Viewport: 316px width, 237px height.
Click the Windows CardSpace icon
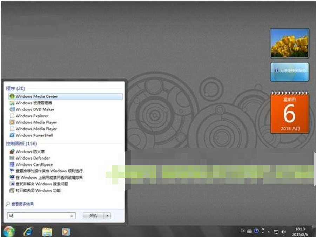click(x=12, y=164)
